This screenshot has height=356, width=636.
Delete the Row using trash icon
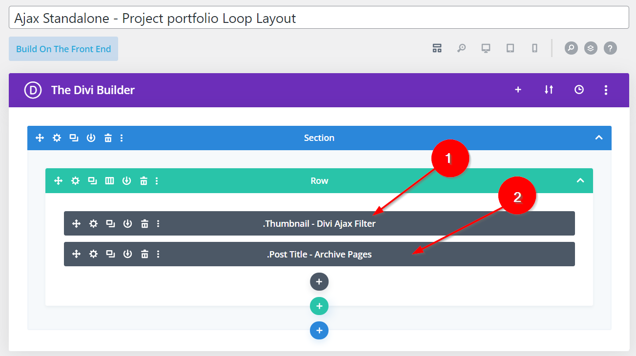click(144, 181)
